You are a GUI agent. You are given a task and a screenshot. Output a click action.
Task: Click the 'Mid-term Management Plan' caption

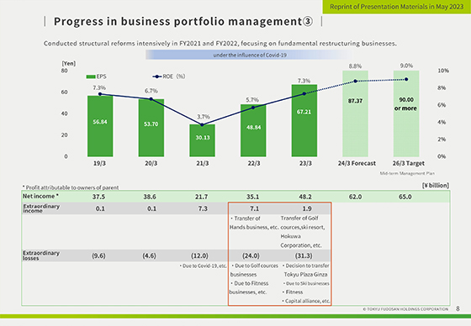[x=407, y=173]
